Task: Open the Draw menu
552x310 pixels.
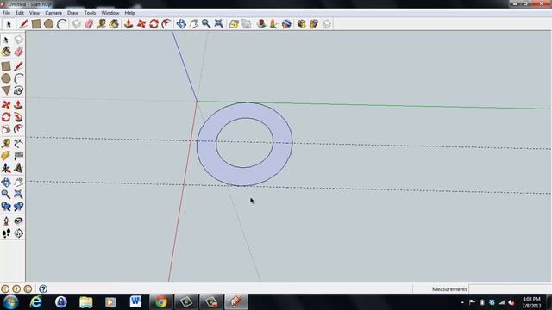Action: (x=72, y=13)
